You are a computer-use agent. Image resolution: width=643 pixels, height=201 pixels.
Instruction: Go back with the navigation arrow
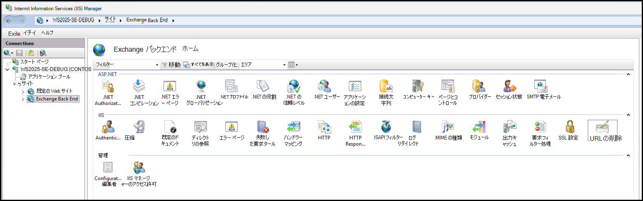[x=9, y=20]
